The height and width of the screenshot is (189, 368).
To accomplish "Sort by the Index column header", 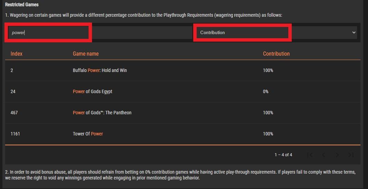I will click(x=16, y=54).
